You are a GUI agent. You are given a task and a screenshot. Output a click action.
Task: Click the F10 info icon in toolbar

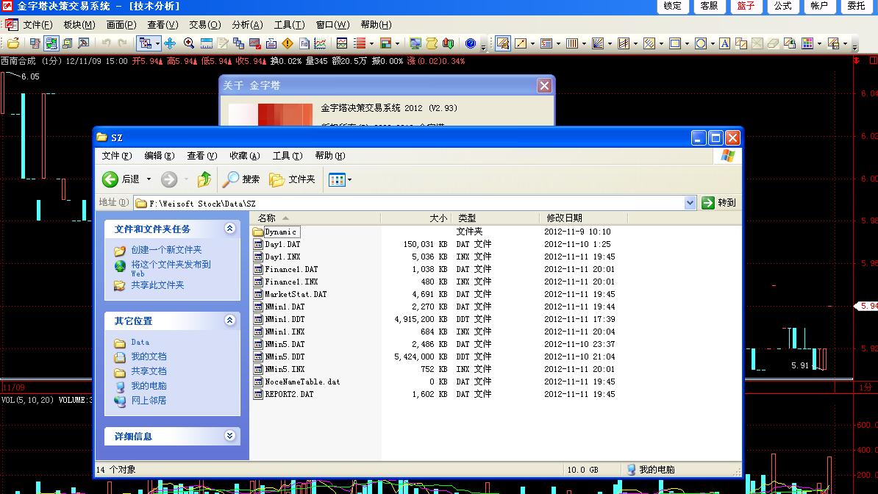tap(304, 43)
